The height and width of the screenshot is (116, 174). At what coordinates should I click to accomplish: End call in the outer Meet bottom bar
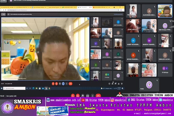pyautogui.click(x=98, y=96)
